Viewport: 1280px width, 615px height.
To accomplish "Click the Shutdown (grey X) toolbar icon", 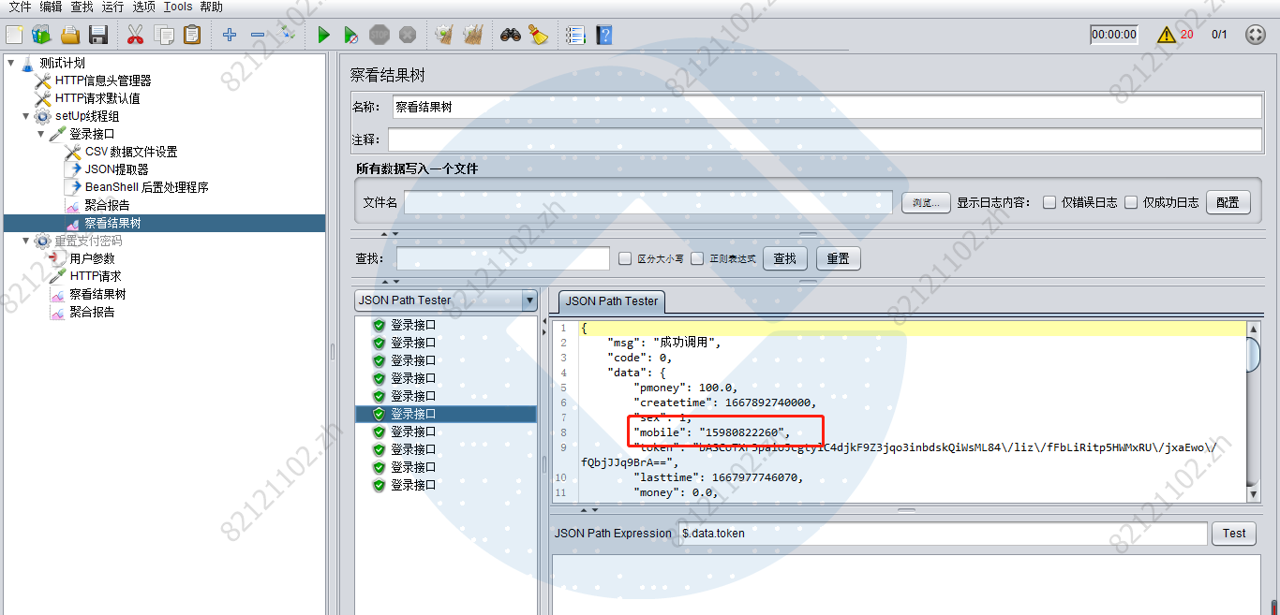I will (x=407, y=35).
